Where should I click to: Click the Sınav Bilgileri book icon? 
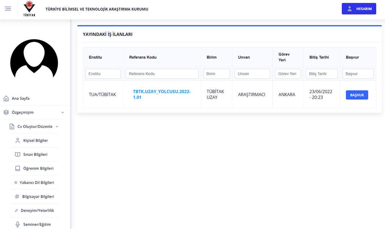coord(18,155)
